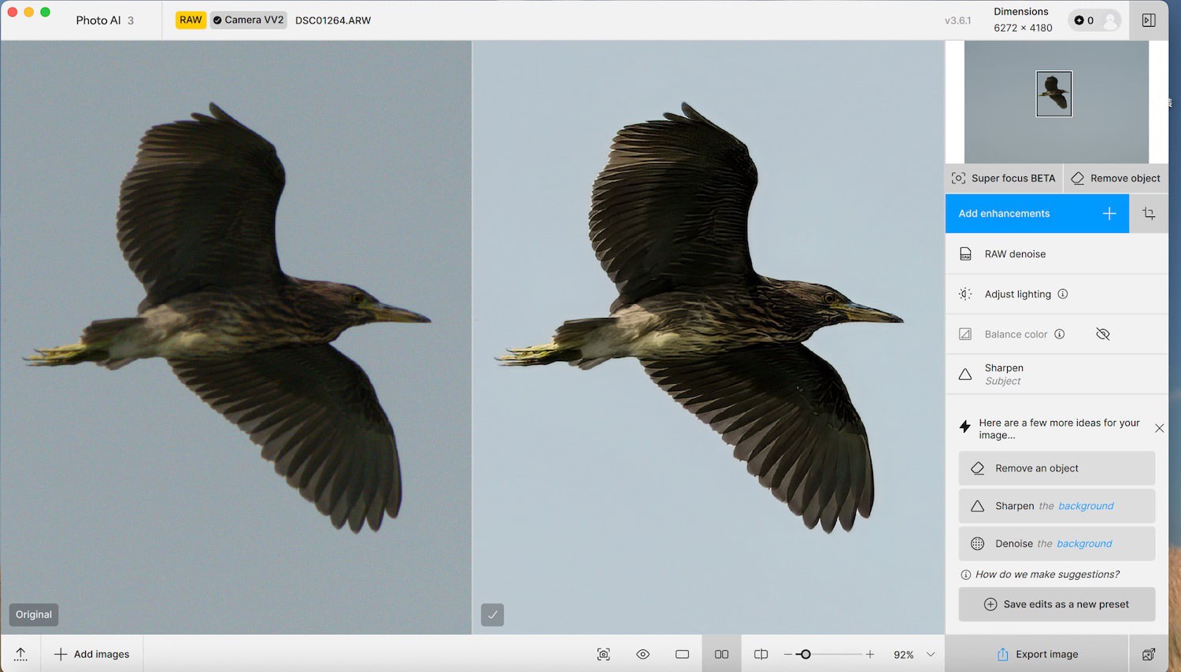Click the Sharpen triangle icon
Image resolution: width=1181 pixels, height=672 pixels.
point(965,374)
